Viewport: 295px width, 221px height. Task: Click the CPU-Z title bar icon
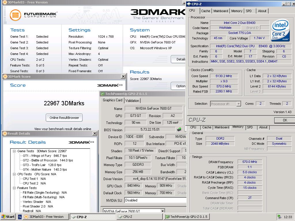tap(189, 4)
